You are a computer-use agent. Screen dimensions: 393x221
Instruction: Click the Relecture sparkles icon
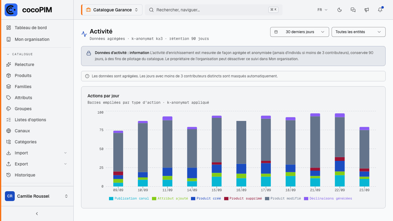pyautogui.click(x=9, y=64)
